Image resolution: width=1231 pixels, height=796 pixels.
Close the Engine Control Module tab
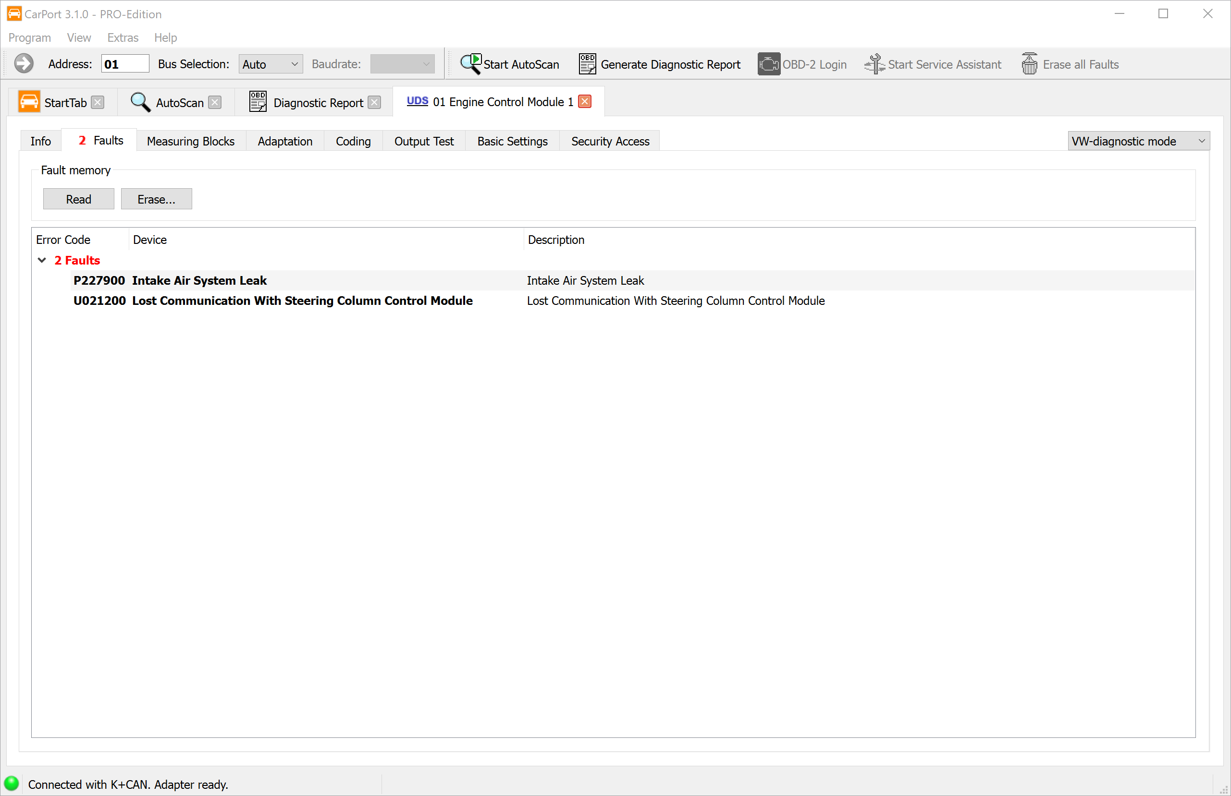(585, 101)
